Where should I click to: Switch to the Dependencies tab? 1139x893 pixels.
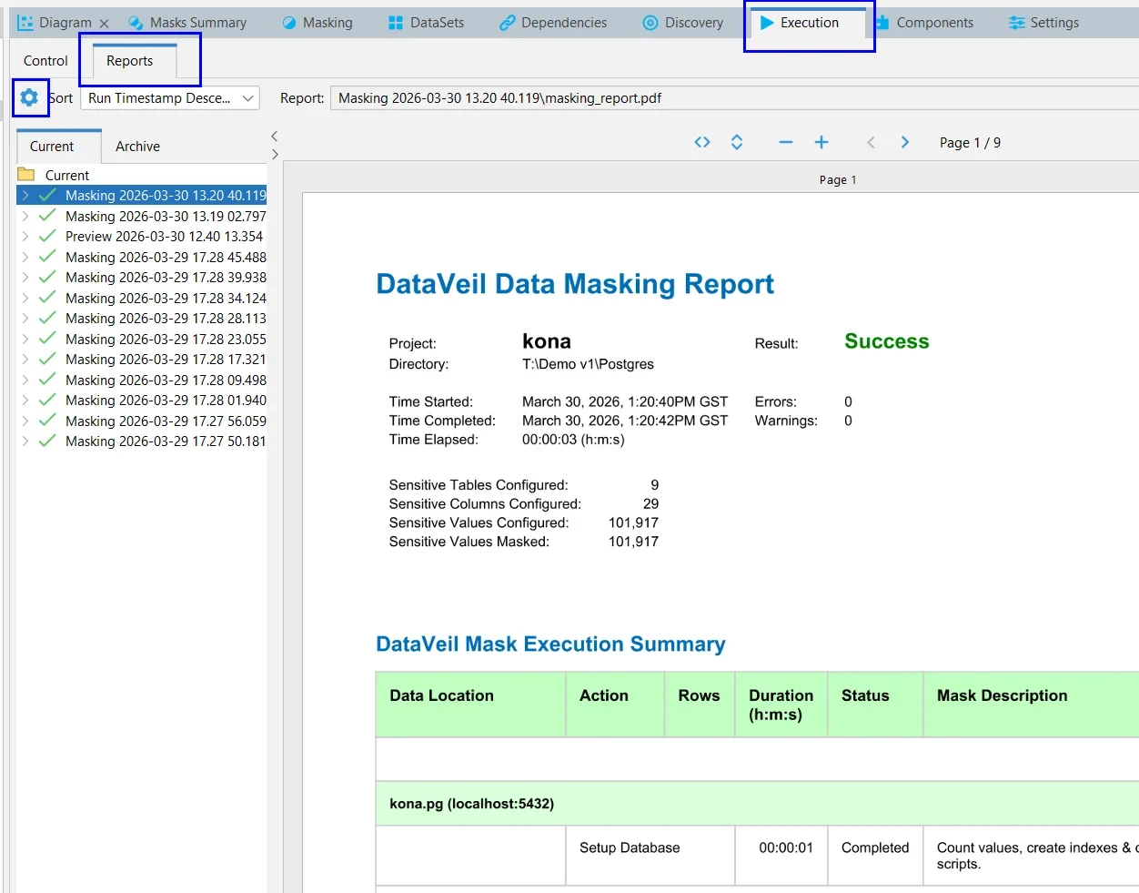pos(553,23)
